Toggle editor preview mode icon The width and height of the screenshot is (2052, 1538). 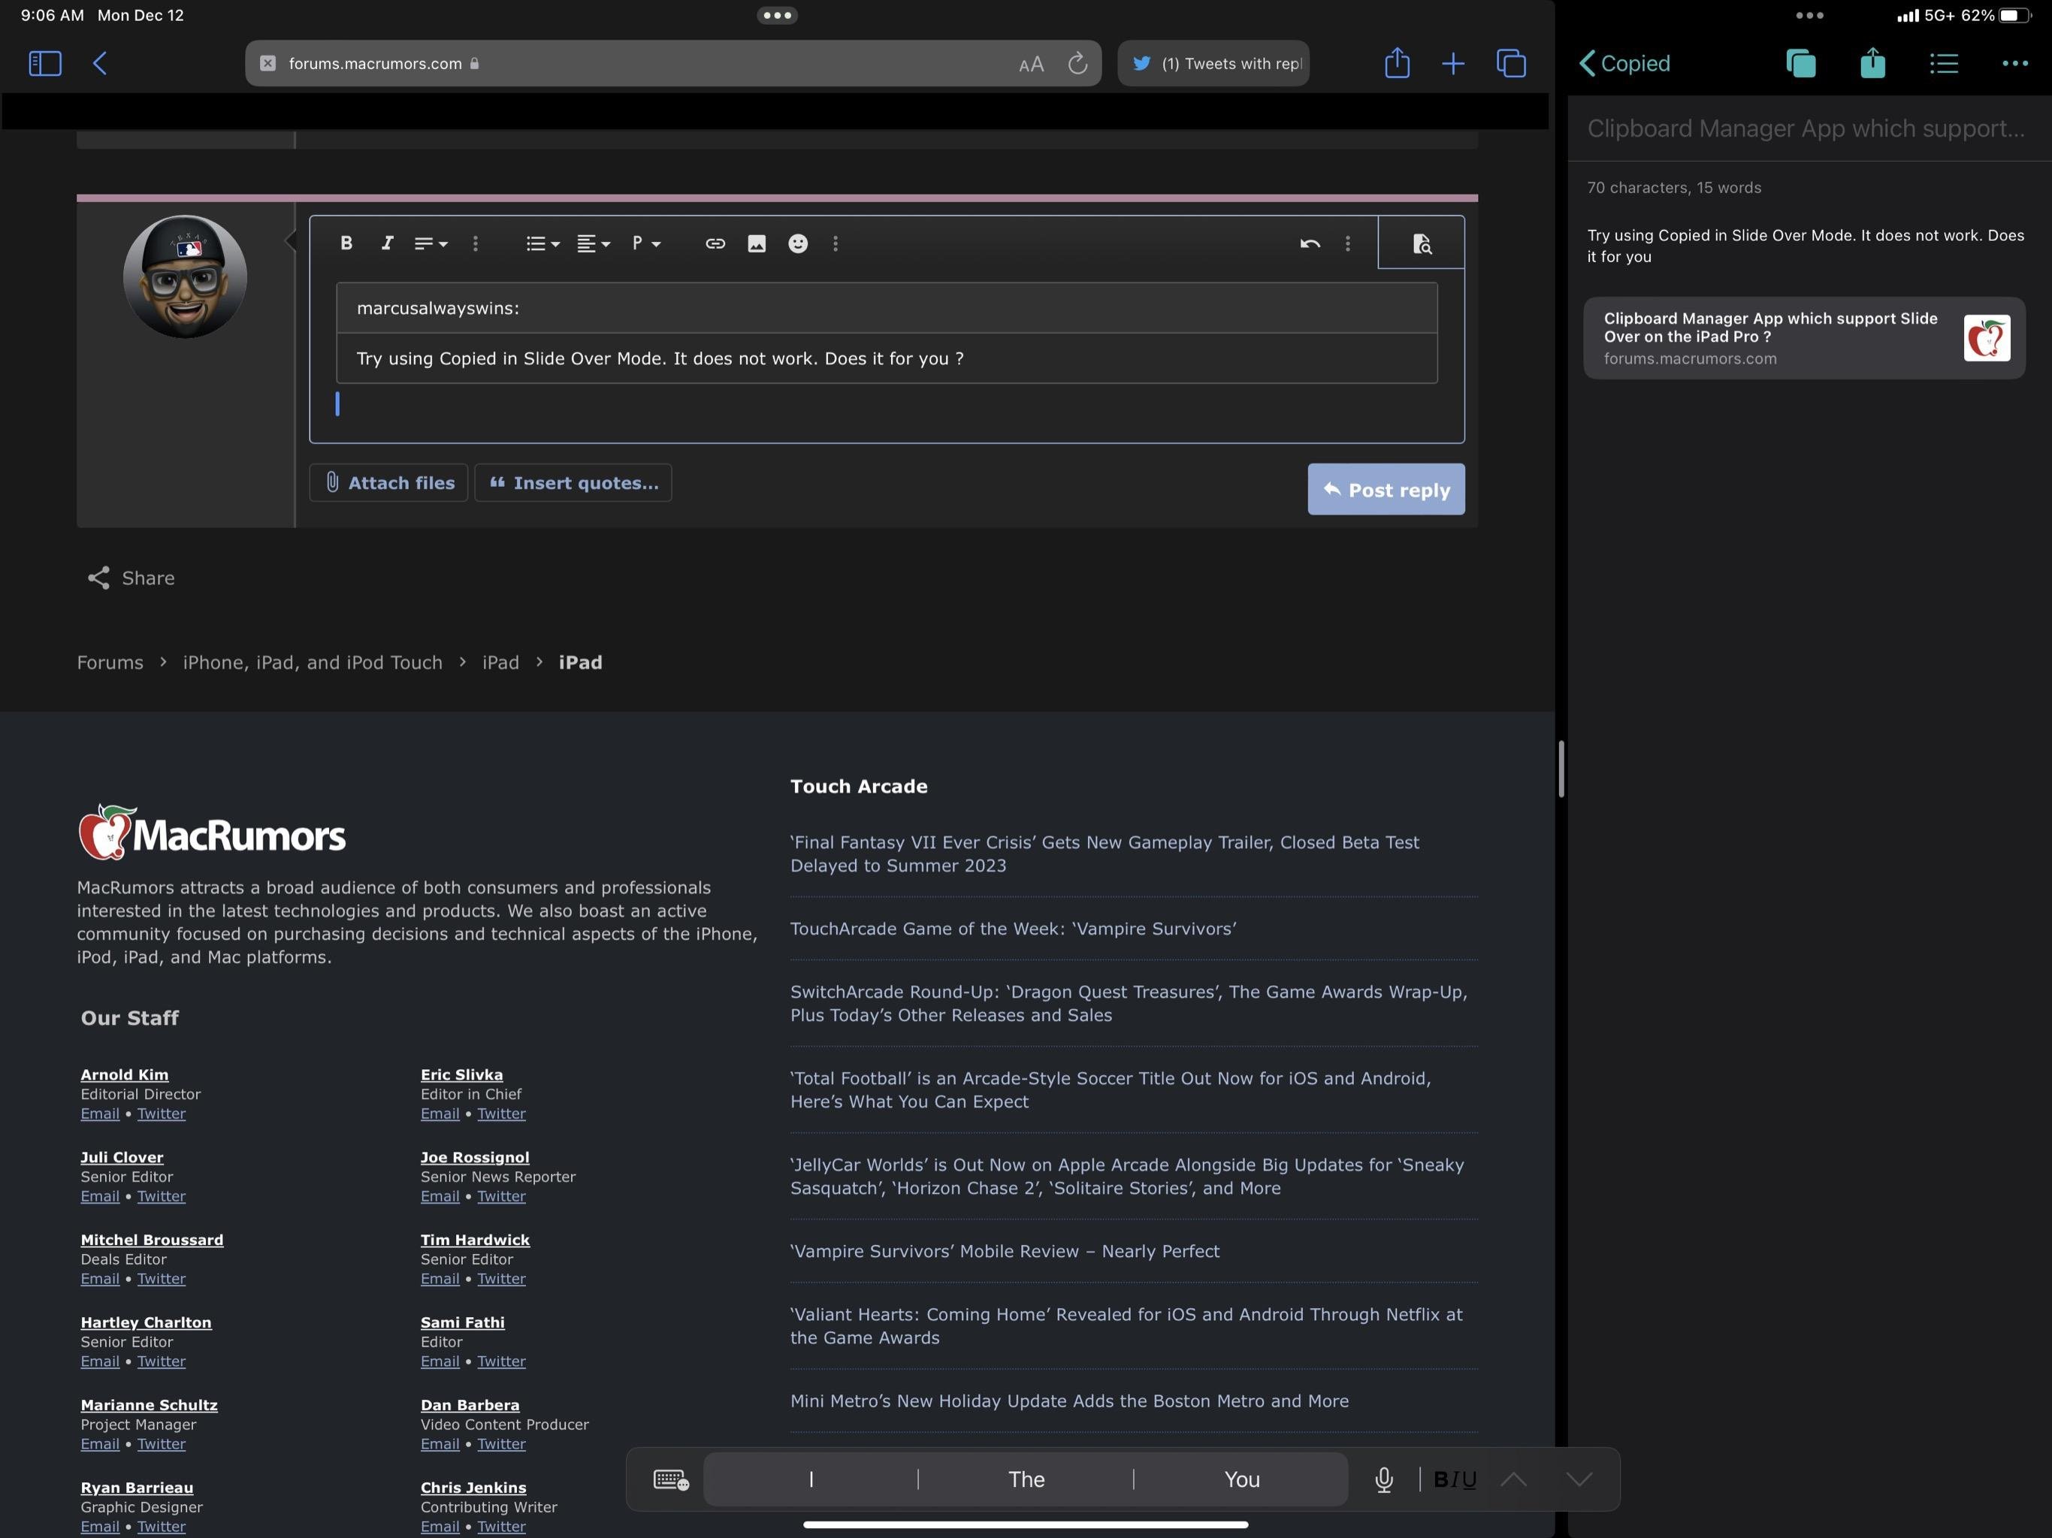tap(1421, 243)
